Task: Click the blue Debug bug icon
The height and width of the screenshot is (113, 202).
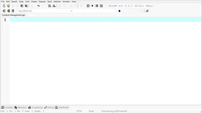Action: pos(119,11)
